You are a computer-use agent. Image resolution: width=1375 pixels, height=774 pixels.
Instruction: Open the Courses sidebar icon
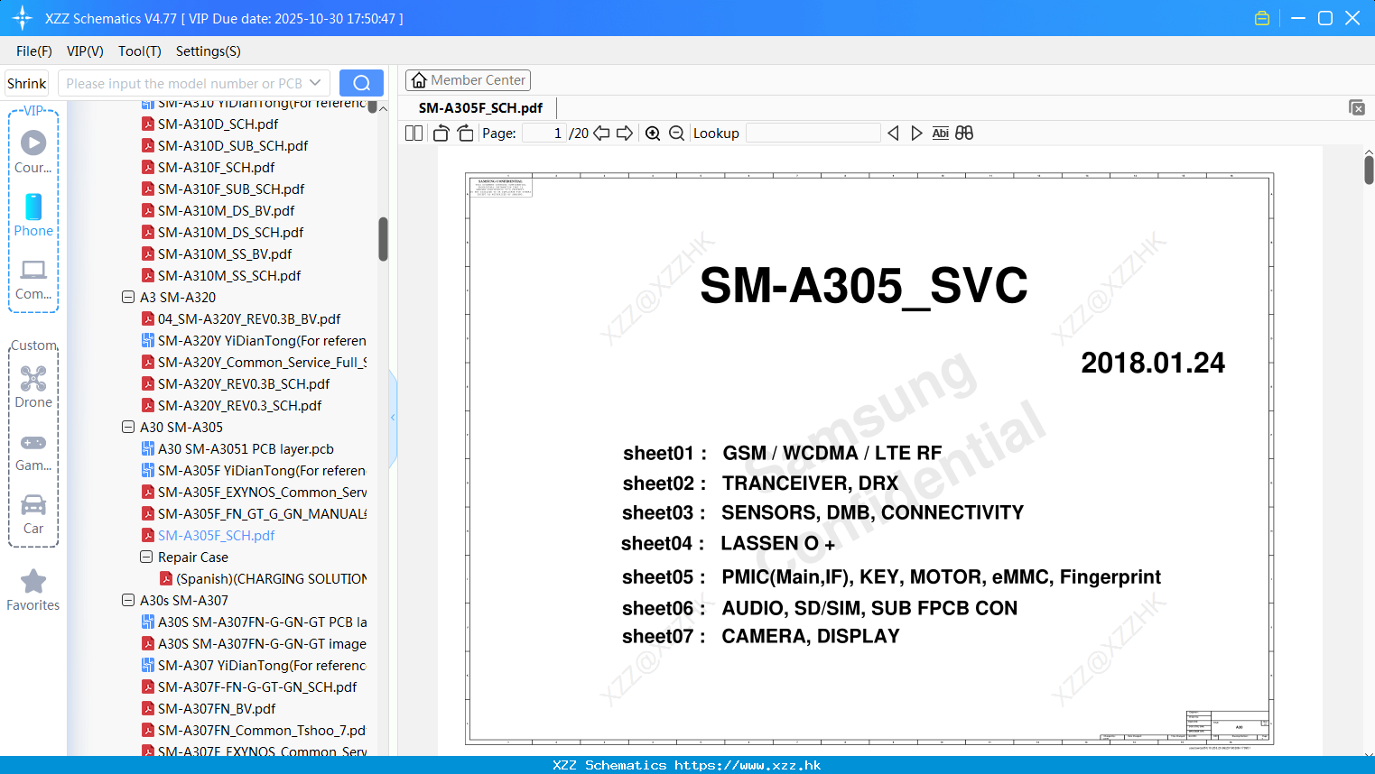coord(33,152)
